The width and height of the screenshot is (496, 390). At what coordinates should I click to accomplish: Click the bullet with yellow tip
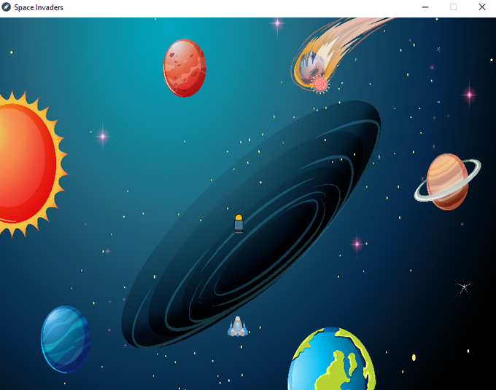pyautogui.click(x=239, y=224)
